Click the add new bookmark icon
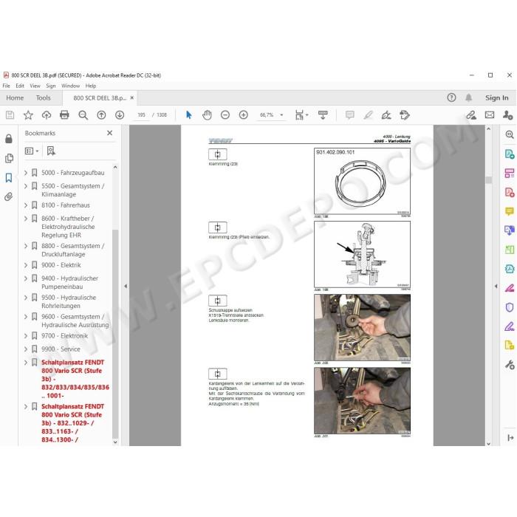Viewport: 517px width, 517px height. pyautogui.click(x=51, y=151)
